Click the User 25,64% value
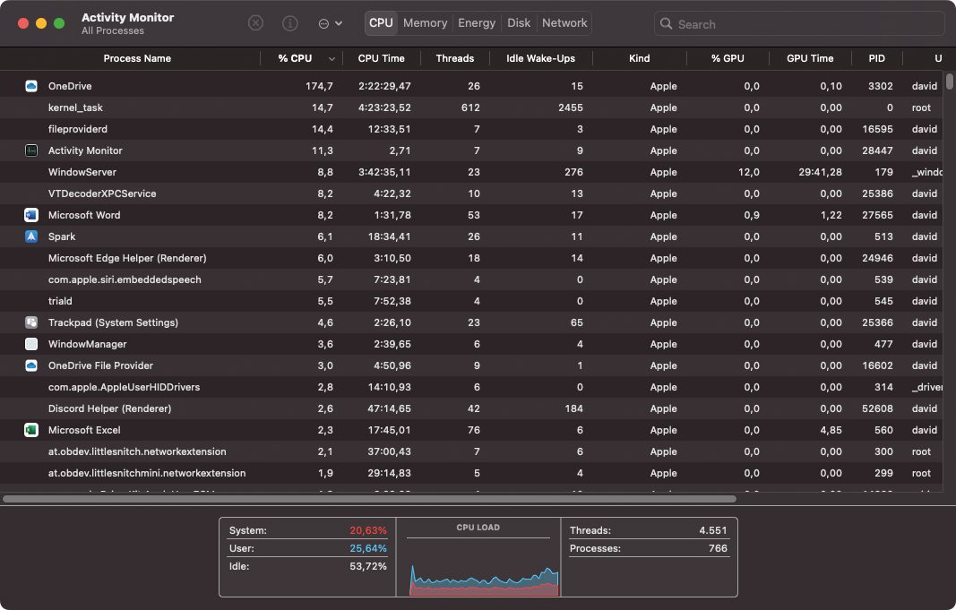This screenshot has height=610, width=956. 368,548
